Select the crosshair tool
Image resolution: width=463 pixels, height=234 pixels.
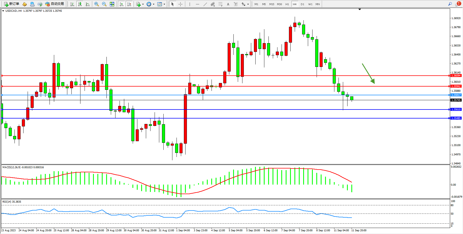click(181, 4)
